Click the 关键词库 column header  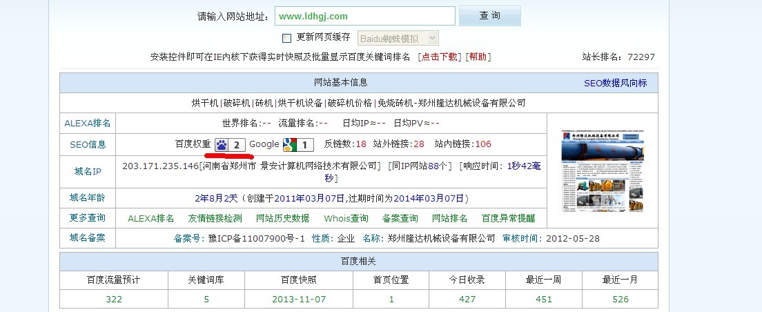coord(206,280)
